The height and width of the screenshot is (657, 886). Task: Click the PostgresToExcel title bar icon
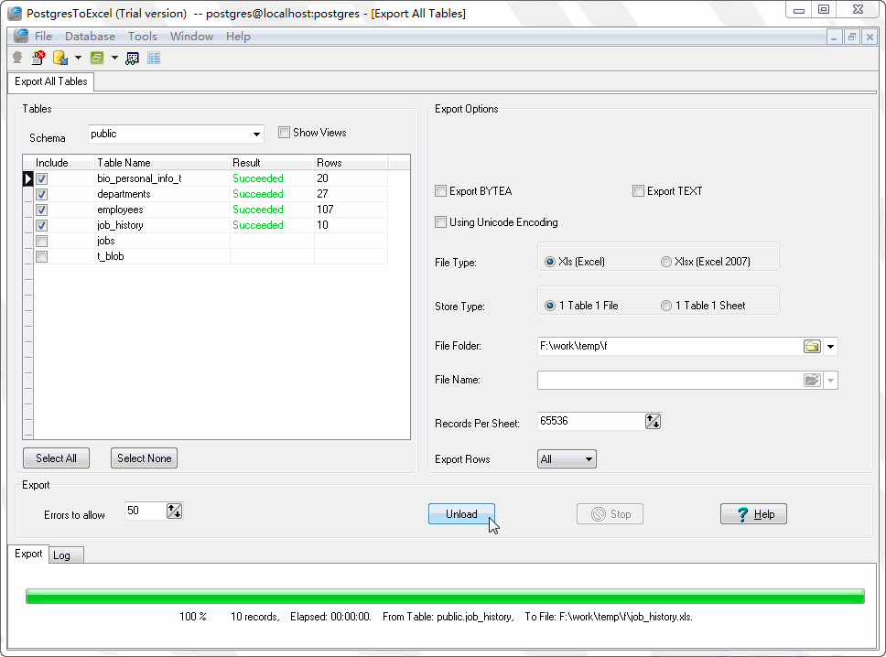pos(15,13)
